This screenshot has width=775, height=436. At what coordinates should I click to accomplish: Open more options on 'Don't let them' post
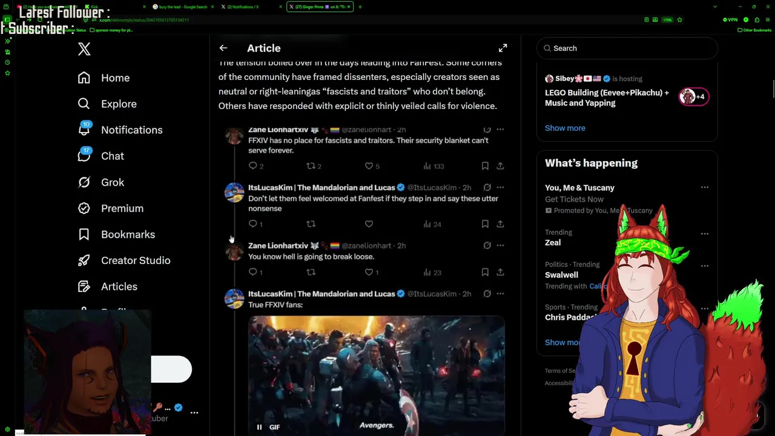point(500,187)
